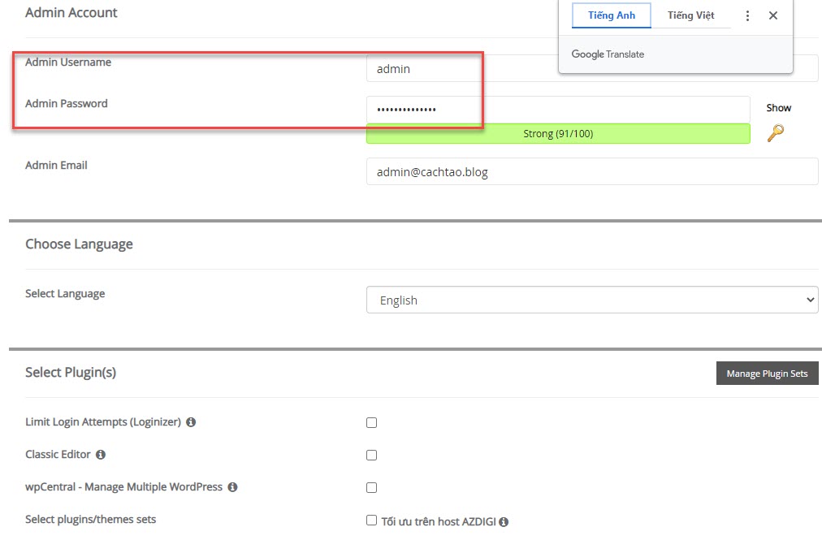Click the Admin Account section heading
The width and height of the screenshot is (822, 540).
pos(71,12)
